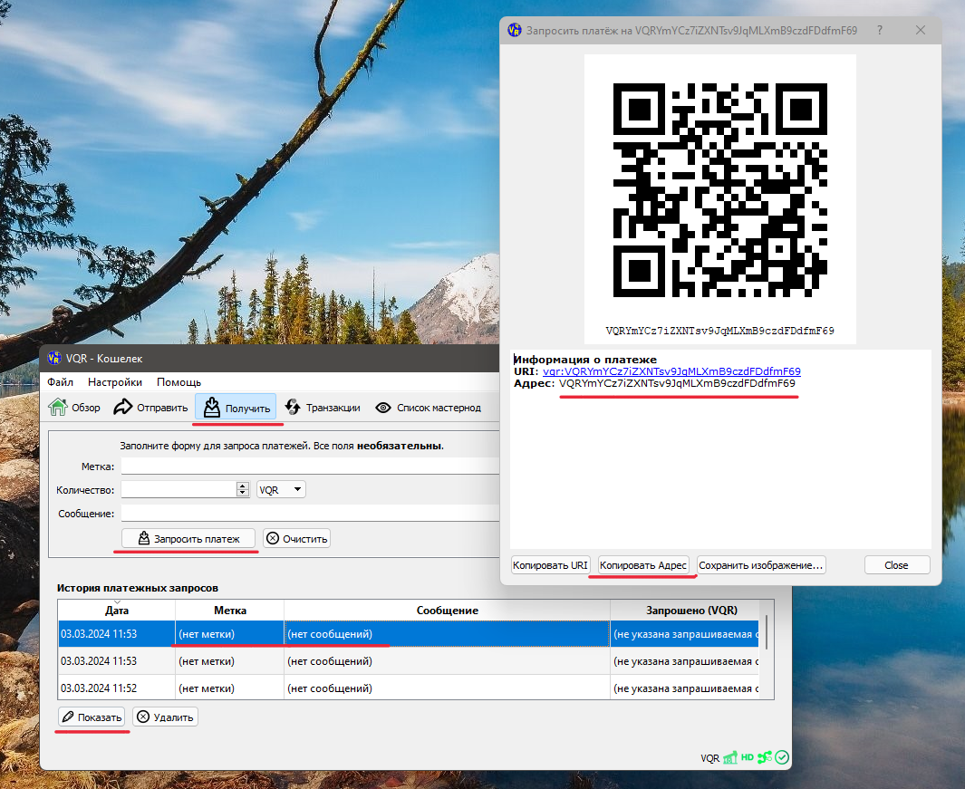Click Копировать URI button
This screenshot has width=965, height=789.
point(550,565)
